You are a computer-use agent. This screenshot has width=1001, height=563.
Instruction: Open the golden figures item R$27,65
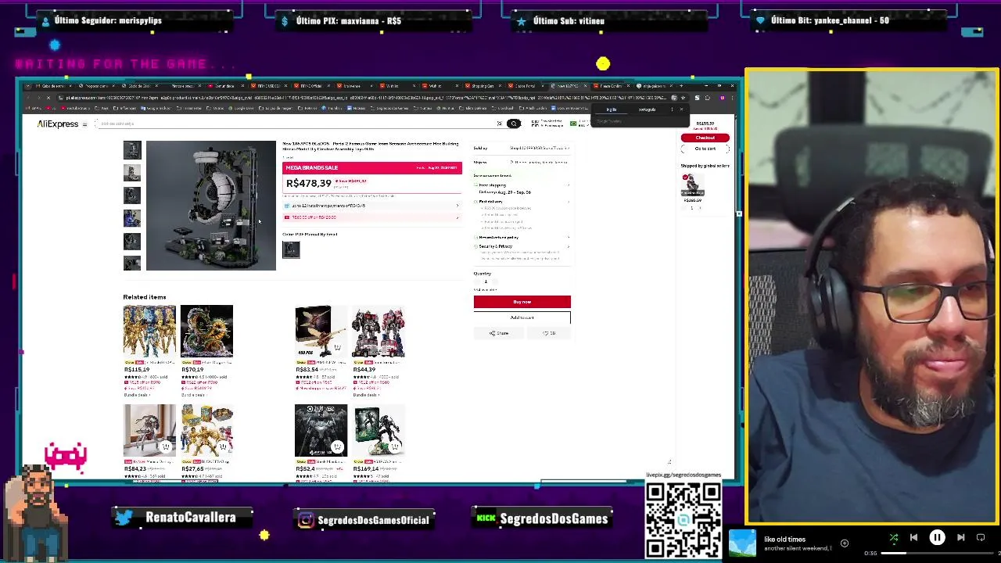point(206,430)
